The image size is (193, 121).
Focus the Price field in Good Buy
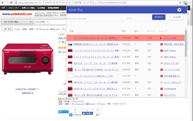click(138, 19)
